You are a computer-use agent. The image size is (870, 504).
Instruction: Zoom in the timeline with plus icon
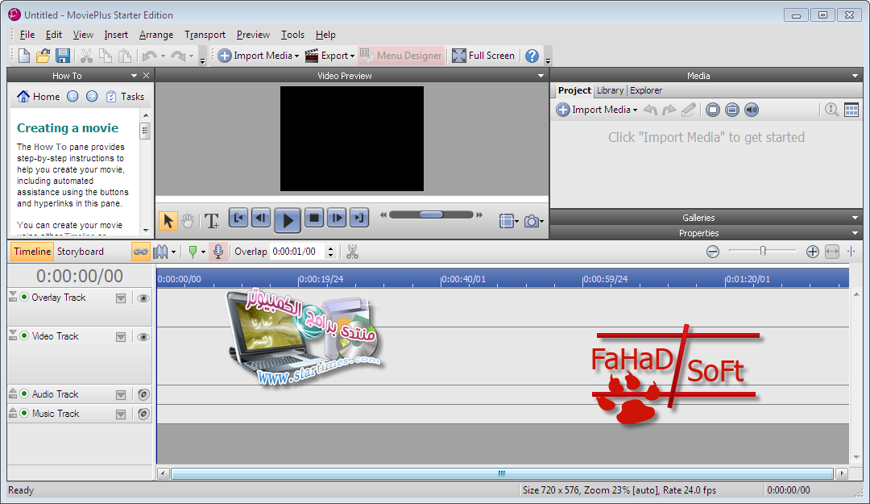tap(812, 252)
